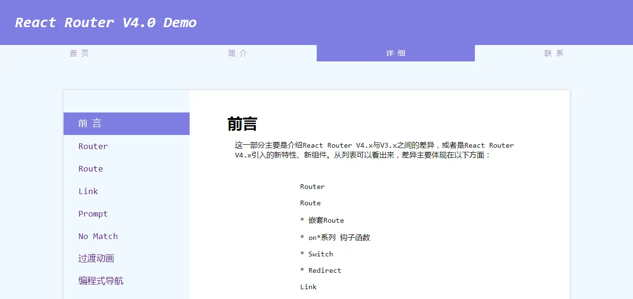The height and width of the screenshot is (299, 633).
Task: Go to the 联系 tab
Action: click(554, 53)
